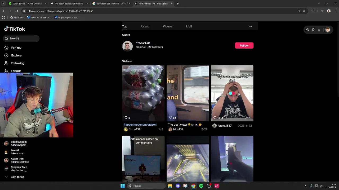This screenshot has height=190, width=339.
Task: Click the Hledat taskbar search box
Action: coord(146,186)
